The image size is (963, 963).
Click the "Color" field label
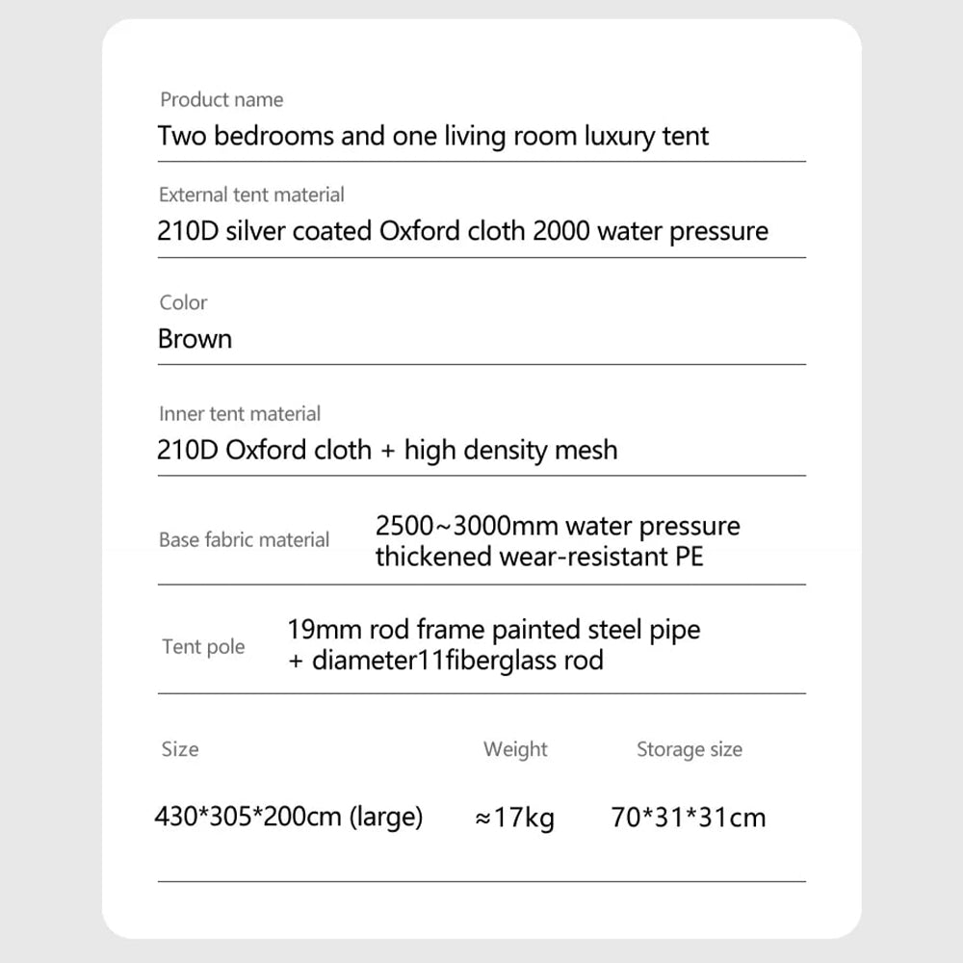183,302
